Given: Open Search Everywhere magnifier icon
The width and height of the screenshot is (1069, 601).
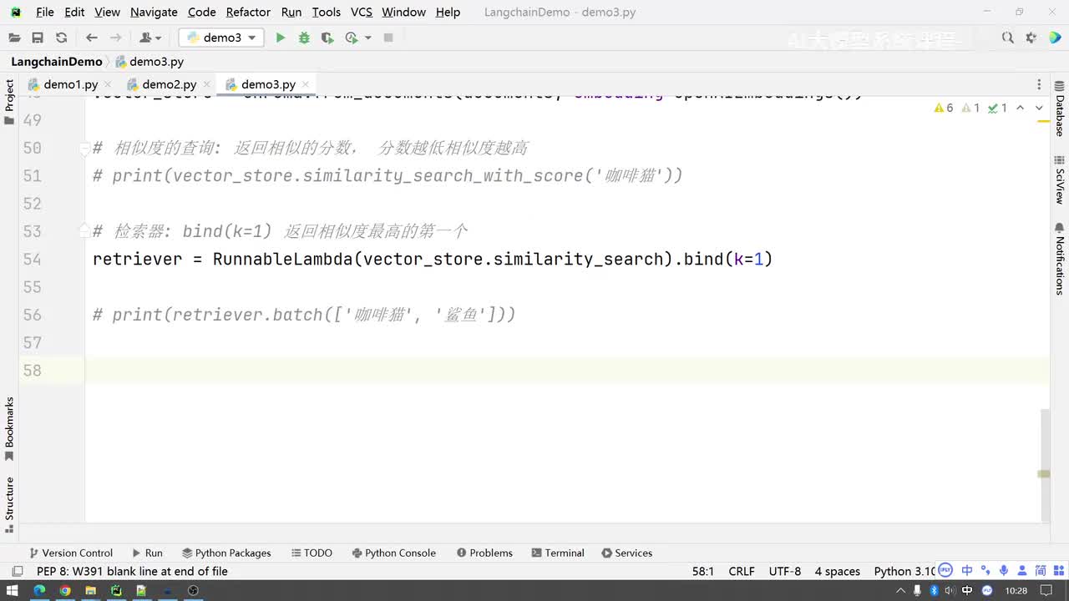Looking at the screenshot, I should pyautogui.click(x=1008, y=38).
